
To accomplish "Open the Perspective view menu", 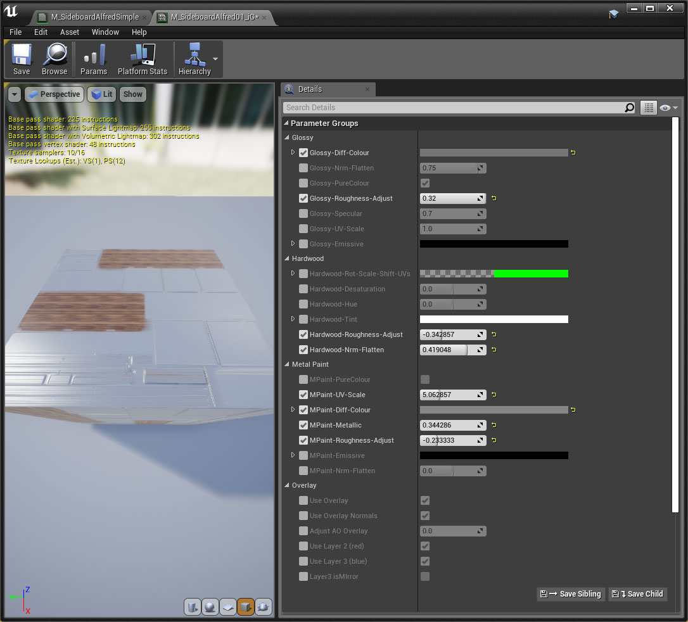I will pos(54,94).
